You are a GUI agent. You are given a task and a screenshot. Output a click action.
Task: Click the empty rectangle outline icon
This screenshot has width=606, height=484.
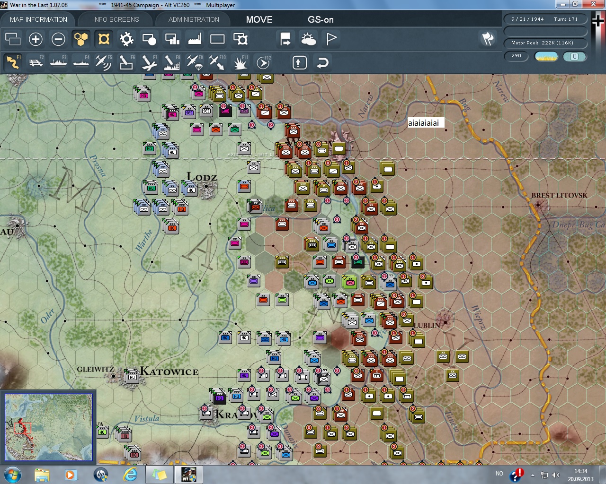[217, 39]
